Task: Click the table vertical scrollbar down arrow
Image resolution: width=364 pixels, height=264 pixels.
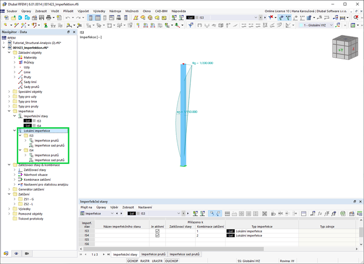Action: (x=361, y=244)
